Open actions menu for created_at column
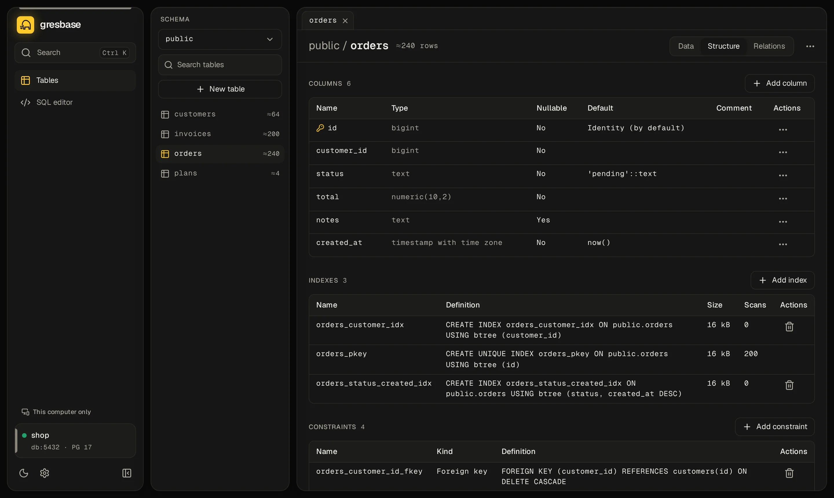This screenshot has height=498, width=834. click(783, 244)
